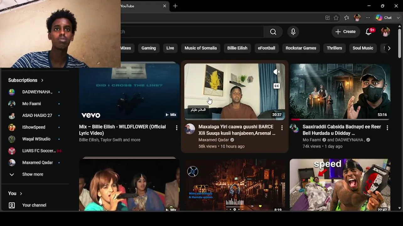Open the YouTube account avatar menu
This screenshot has width=403, height=226.
tap(385, 32)
